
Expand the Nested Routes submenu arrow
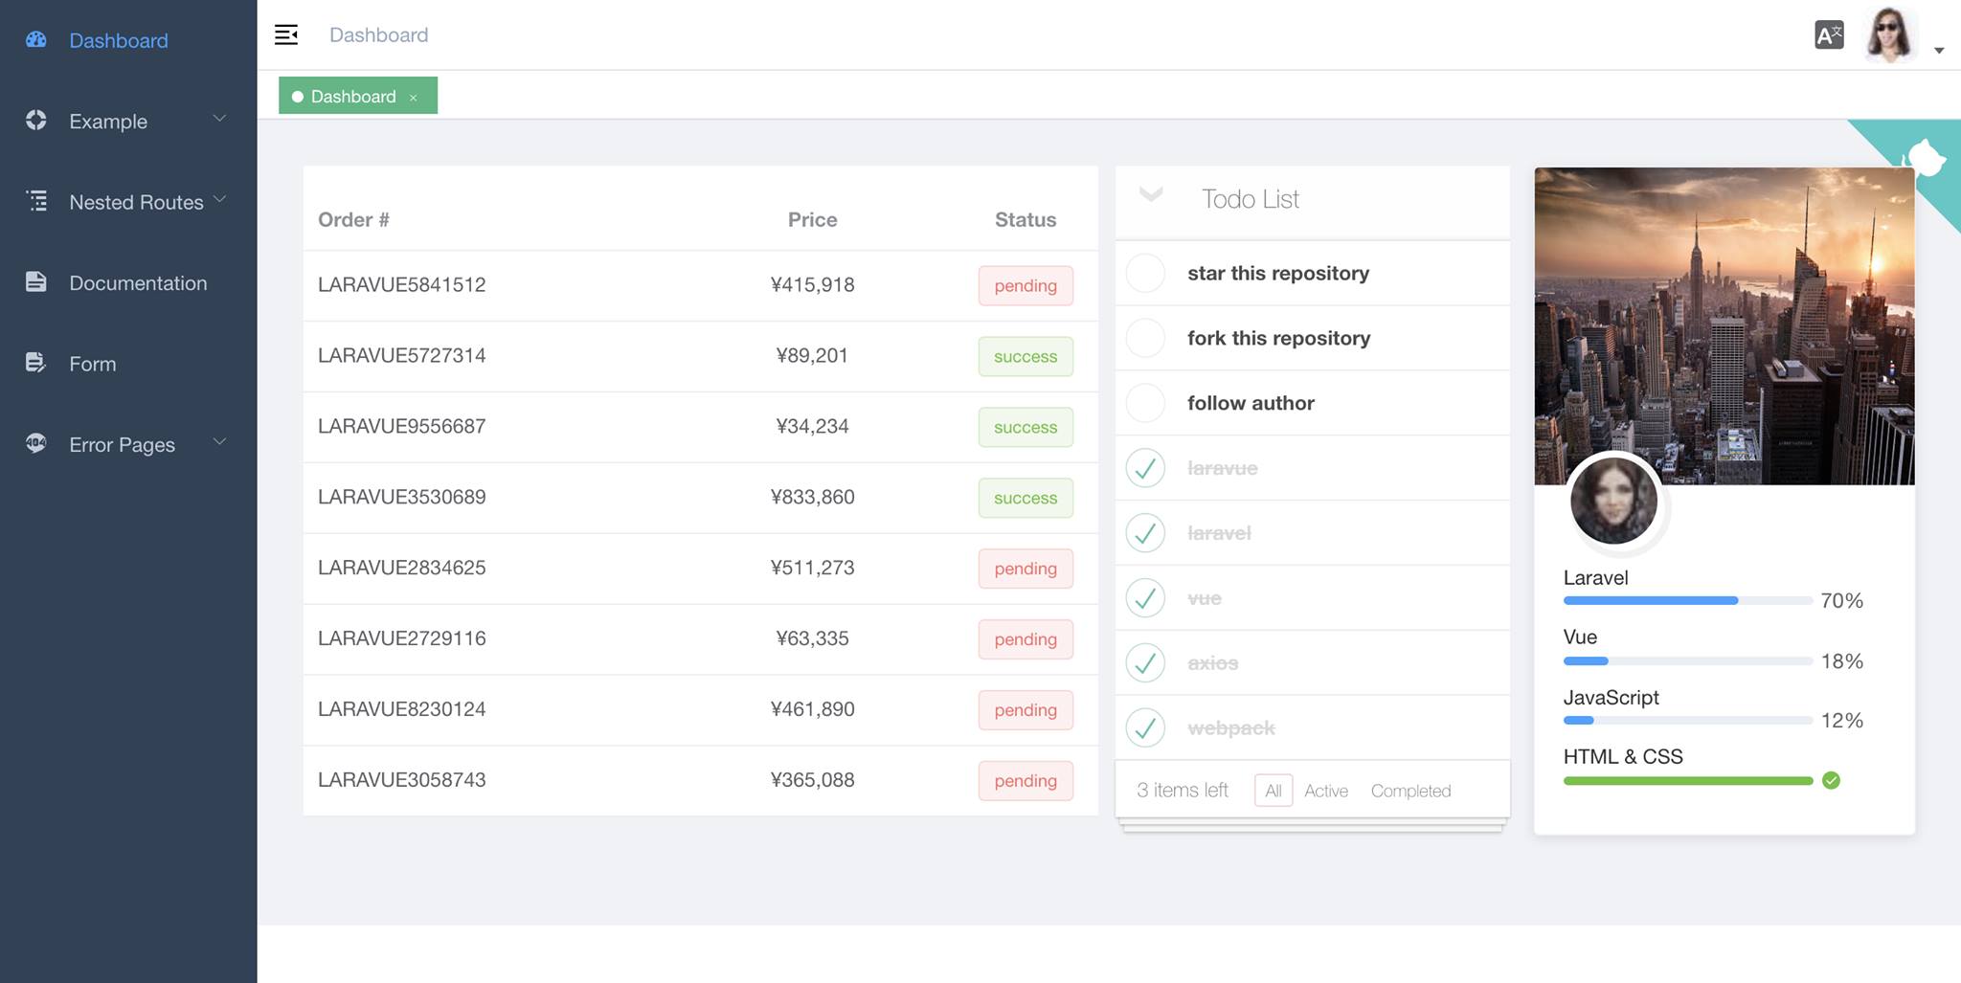click(219, 199)
